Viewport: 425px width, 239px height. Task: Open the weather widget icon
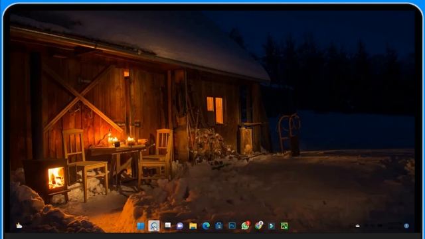(x=19, y=226)
